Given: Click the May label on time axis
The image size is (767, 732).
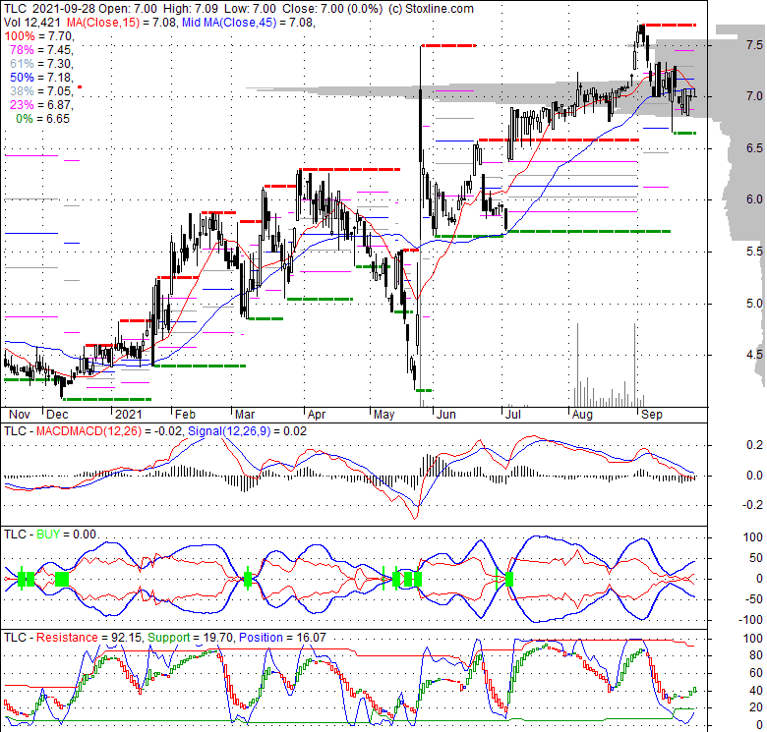Looking at the screenshot, I should (x=383, y=415).
